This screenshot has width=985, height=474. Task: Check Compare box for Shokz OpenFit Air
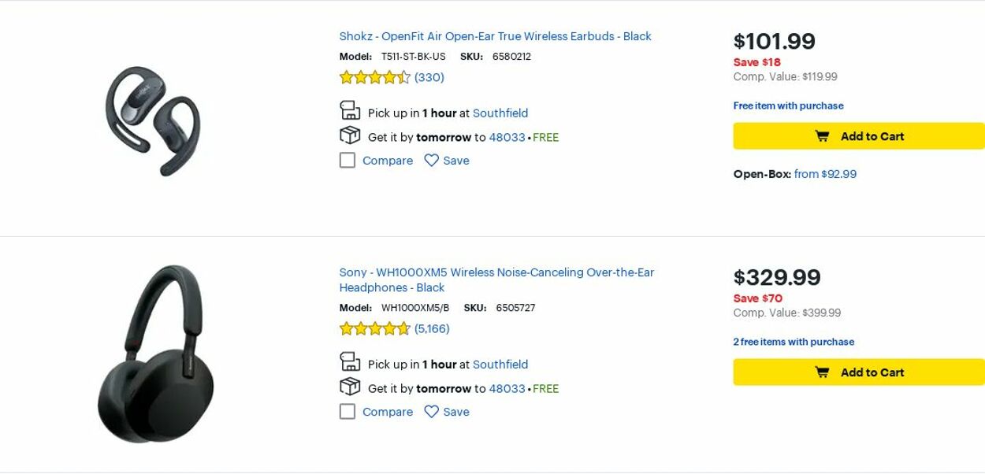pyautogui.click(x=348, y=161)
